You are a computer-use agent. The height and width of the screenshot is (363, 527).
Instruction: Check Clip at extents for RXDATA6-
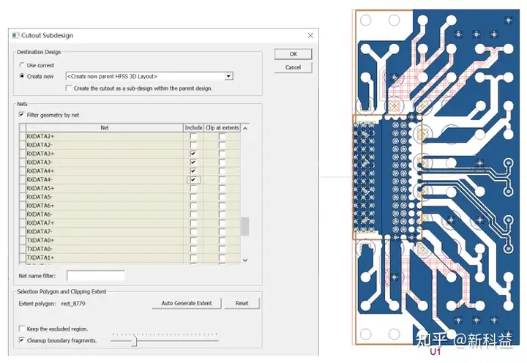click(222, 214)
